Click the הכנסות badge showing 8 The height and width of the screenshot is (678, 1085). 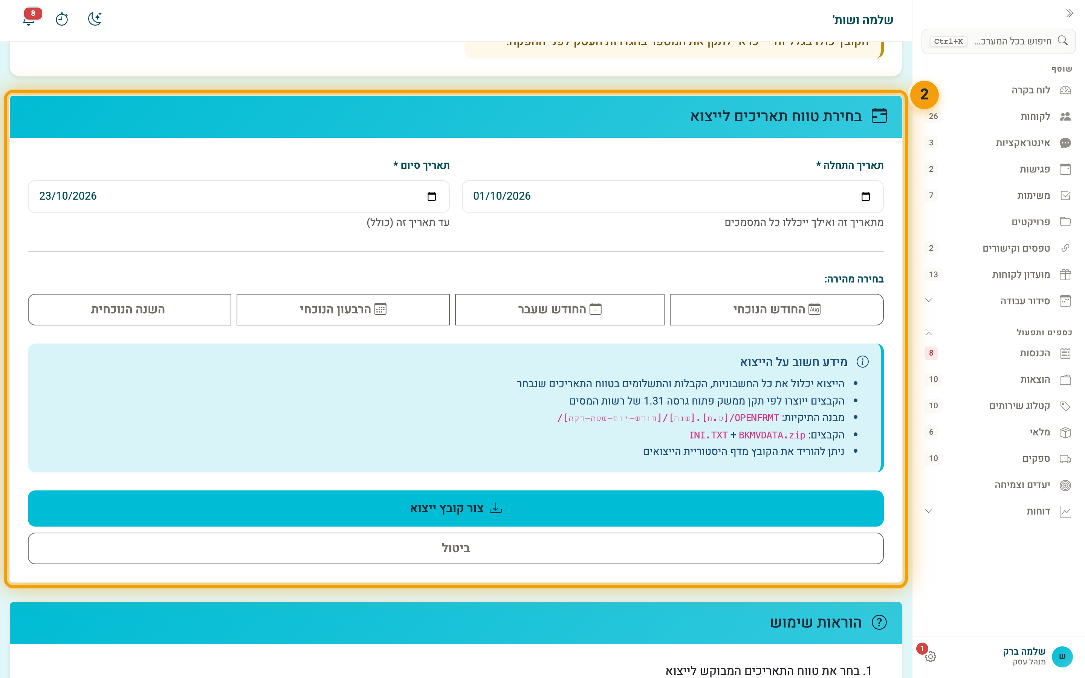(931, 353)
